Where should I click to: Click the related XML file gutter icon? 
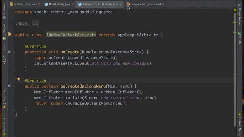9,34
